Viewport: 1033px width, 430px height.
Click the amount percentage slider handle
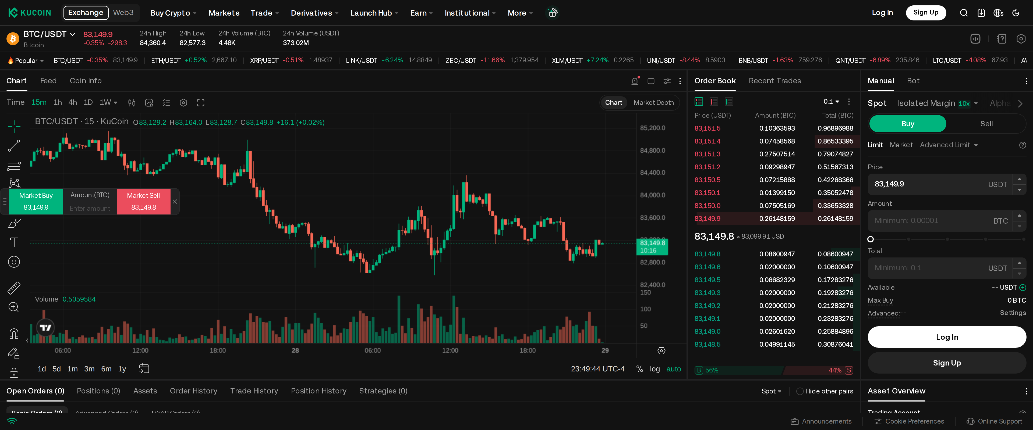(870, 239)
